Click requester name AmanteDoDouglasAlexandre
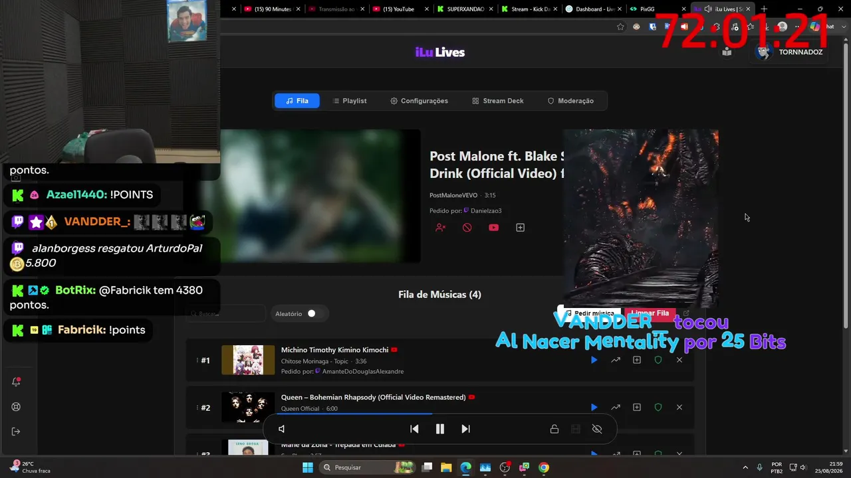This screenshot has width=851, height=478. coord(363,371)
